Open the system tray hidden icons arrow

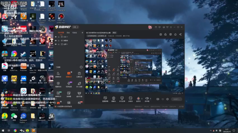pos(211,131)
